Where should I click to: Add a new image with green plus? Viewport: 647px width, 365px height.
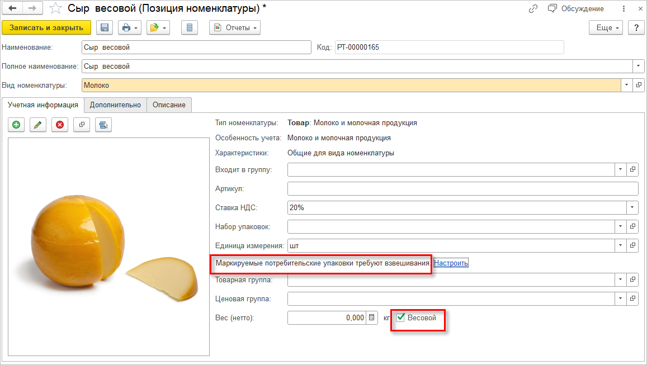pos(16,125)
